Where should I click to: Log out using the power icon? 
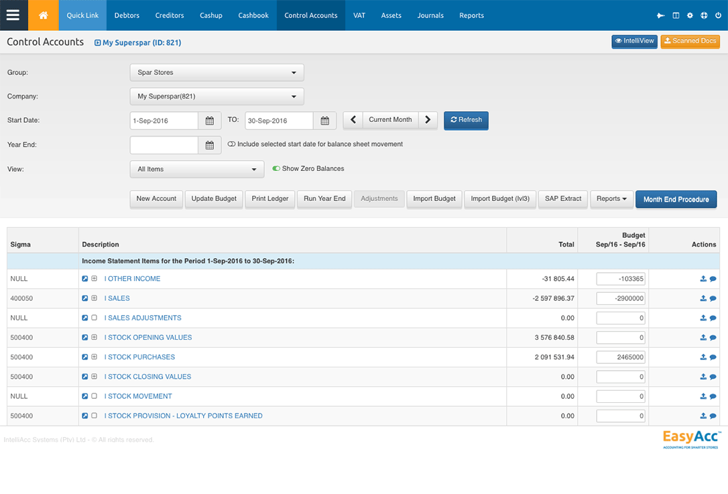tap(718, 15)
